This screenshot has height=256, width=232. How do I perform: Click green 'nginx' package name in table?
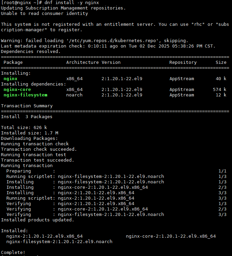tap(11, 79)
